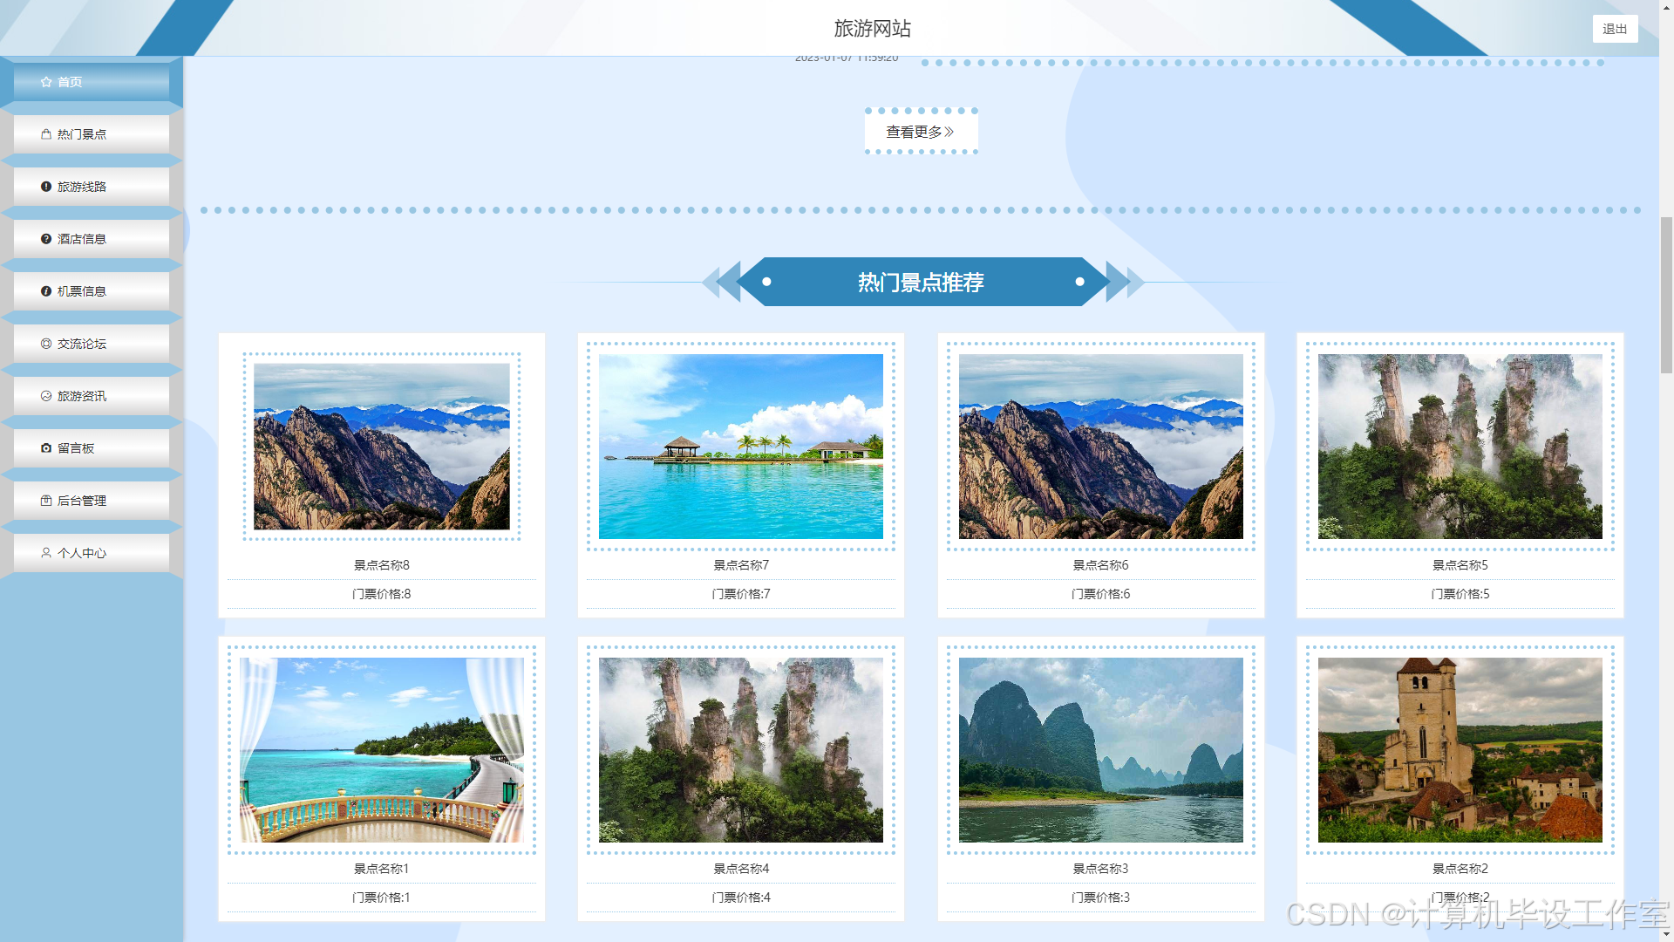Click the person icon beside 个人中心
The width and height of the screenshot is (1674, 942).
[x=46, y=553]
